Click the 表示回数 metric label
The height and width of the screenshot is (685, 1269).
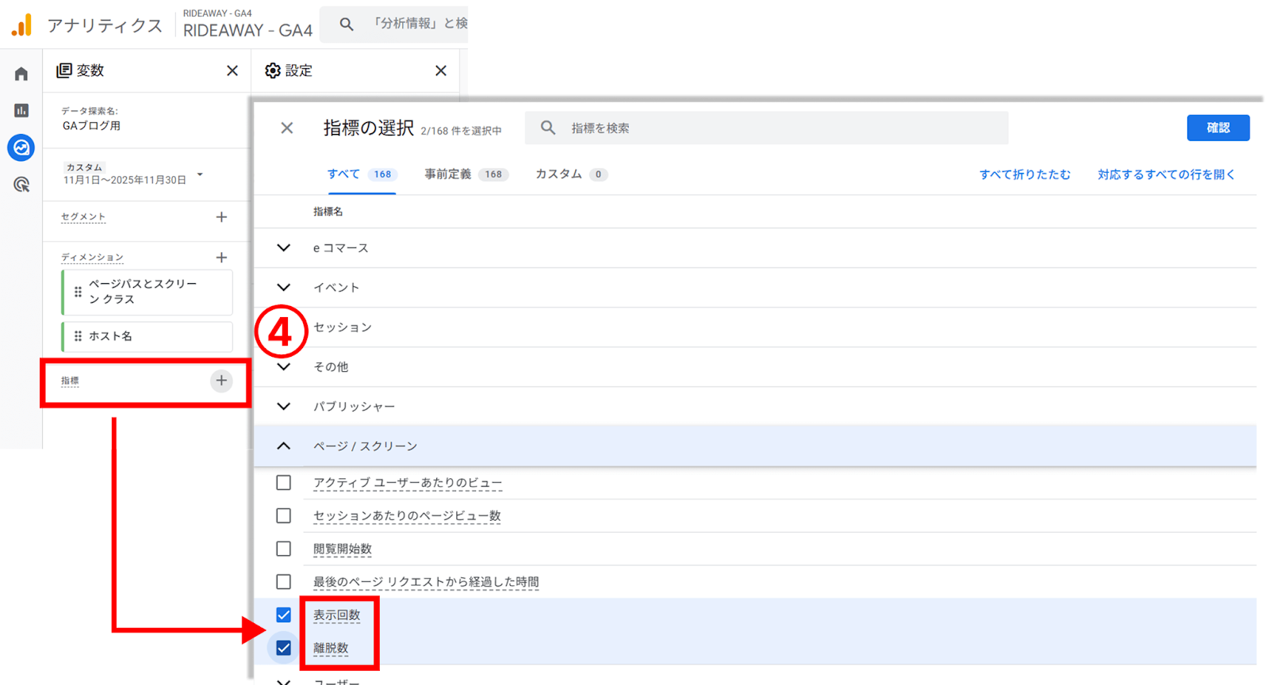[x=336, y=615]
